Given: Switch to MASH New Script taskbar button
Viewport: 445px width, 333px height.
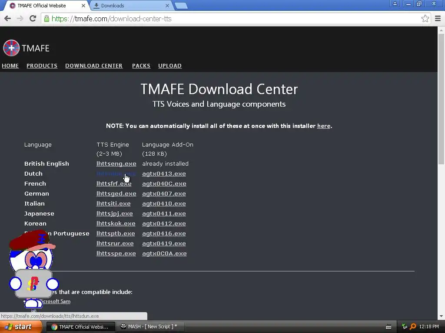Looking at the screenshot, I should click(150, 327).
